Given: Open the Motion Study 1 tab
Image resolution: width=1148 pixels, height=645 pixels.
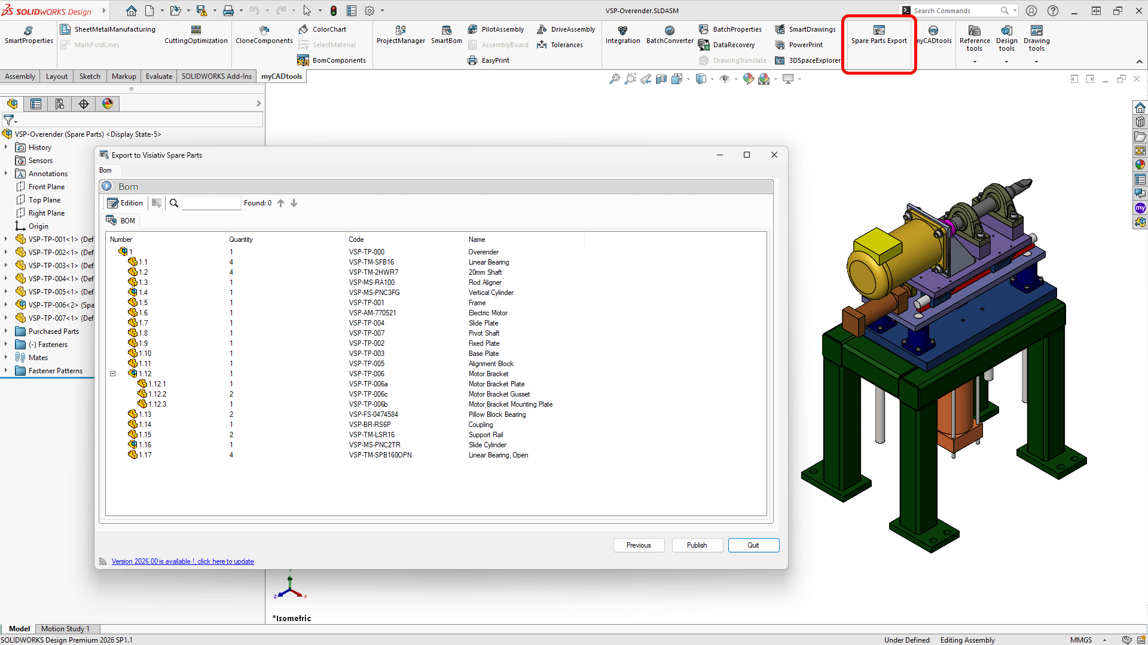Looking at the screenshot, I should coord(66,628).
